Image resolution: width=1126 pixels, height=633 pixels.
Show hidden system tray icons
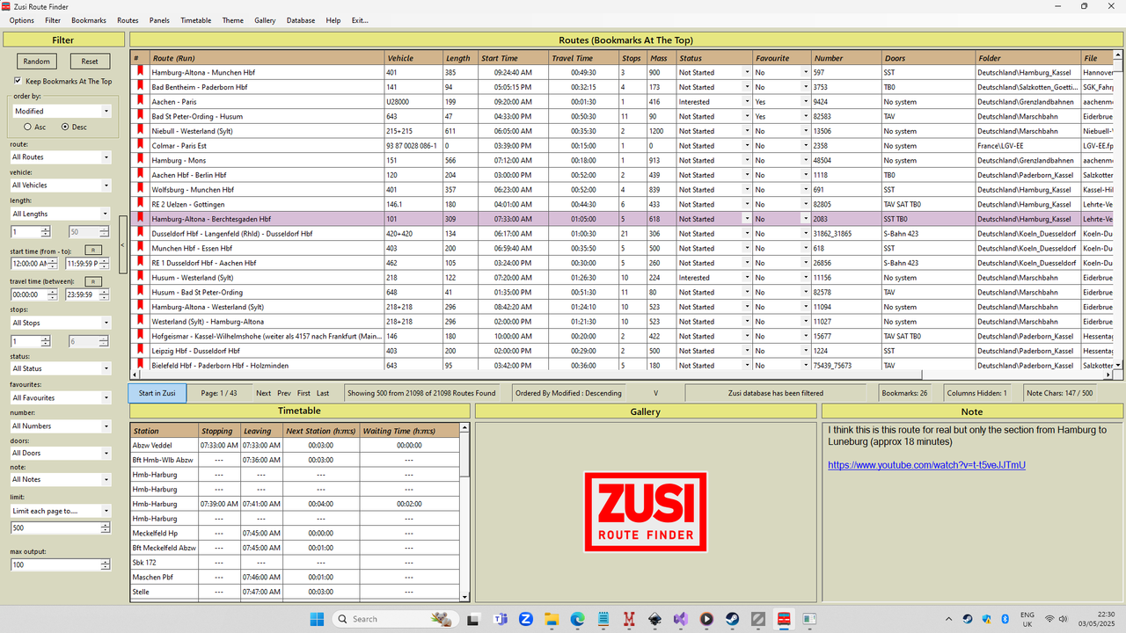(947, 619)
